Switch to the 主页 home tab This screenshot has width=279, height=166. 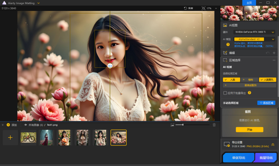[249, 3]
